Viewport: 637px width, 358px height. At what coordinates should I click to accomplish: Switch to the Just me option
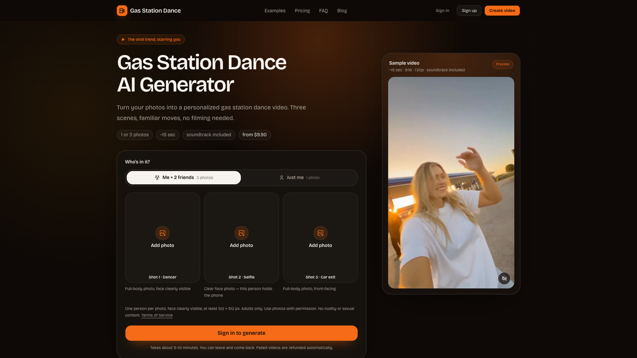[x=300, y=178]
